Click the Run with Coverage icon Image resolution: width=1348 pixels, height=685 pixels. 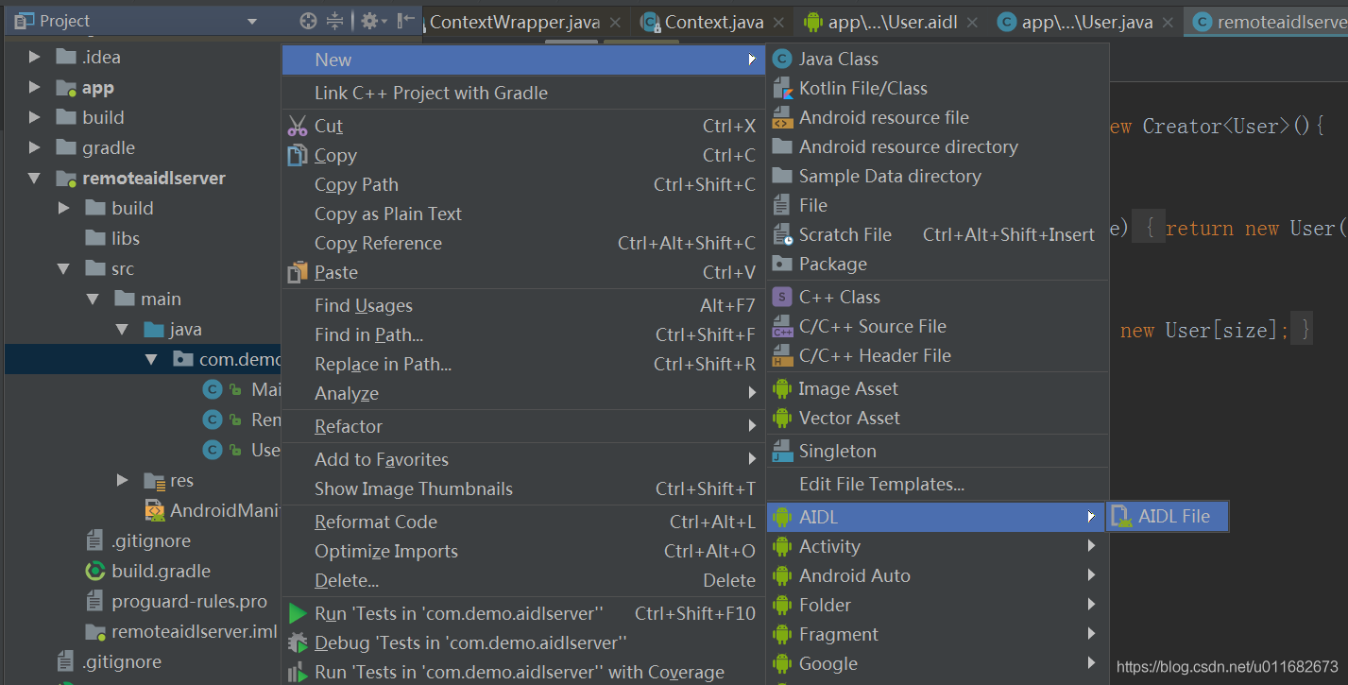[299, 672]
